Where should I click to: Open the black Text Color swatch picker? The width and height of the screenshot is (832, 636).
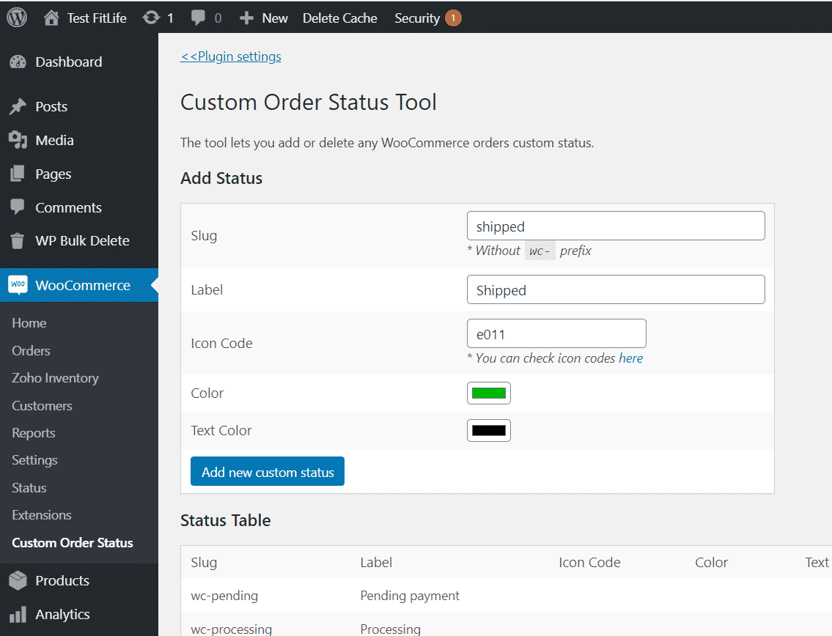coord(489,430)
